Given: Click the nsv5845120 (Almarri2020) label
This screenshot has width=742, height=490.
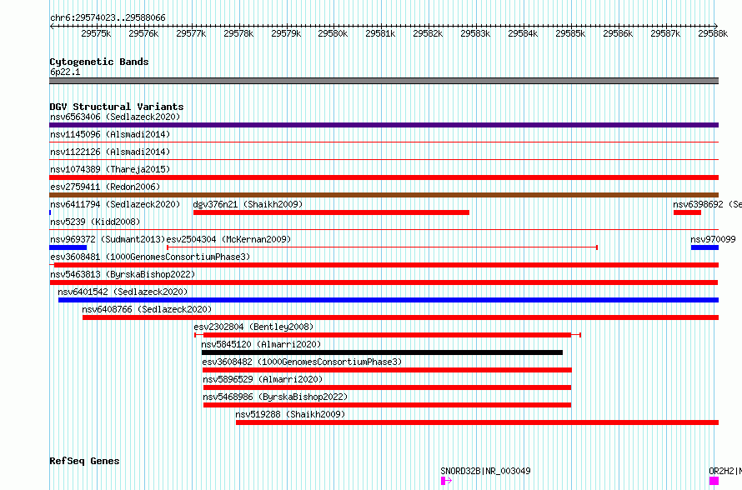Looking at the screenshot, I should [x=261, y=344].
